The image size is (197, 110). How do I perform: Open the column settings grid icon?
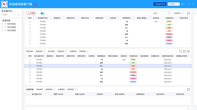(189, 51)
